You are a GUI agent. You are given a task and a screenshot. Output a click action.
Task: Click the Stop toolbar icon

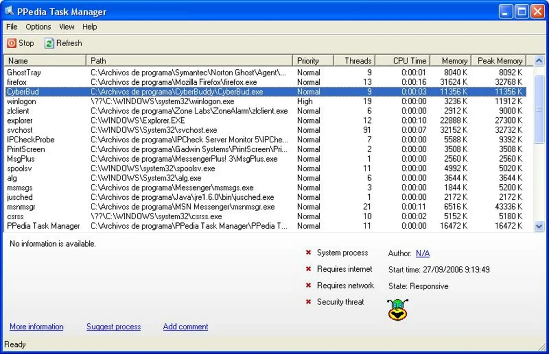(11, 43)
